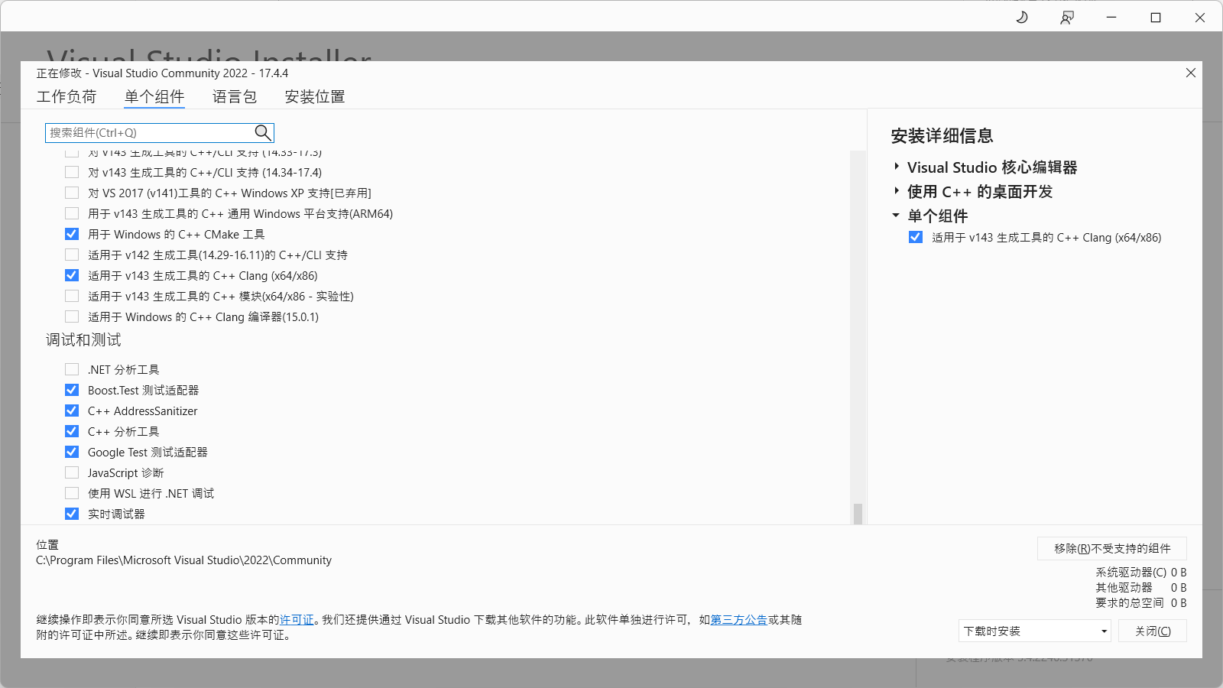Uncheck Google Test 测试适配器

tap(72, 452)
